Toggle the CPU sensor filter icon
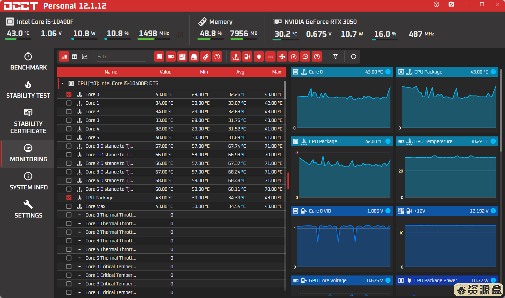 (159, 57)
